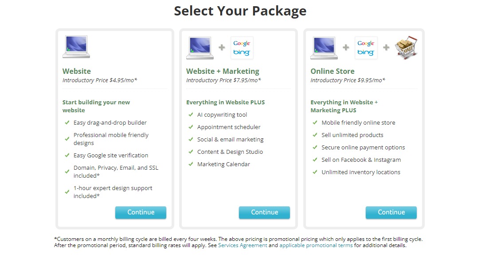Click the laptop icon in the Website package
Image resolution: width=497 pixels, height=263 pixels.
click(76, 46)
